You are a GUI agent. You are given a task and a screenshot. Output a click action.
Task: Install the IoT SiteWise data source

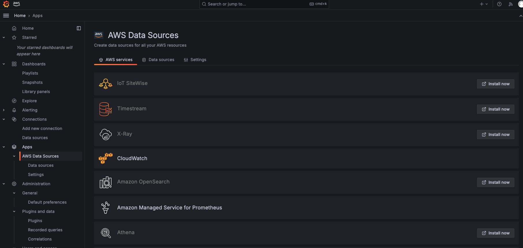point(496,84)
